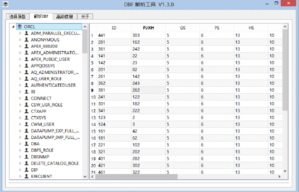299x192 pixels.
Task: Click the user icon beside AQ_USER_ROLE
Action: 27,79
